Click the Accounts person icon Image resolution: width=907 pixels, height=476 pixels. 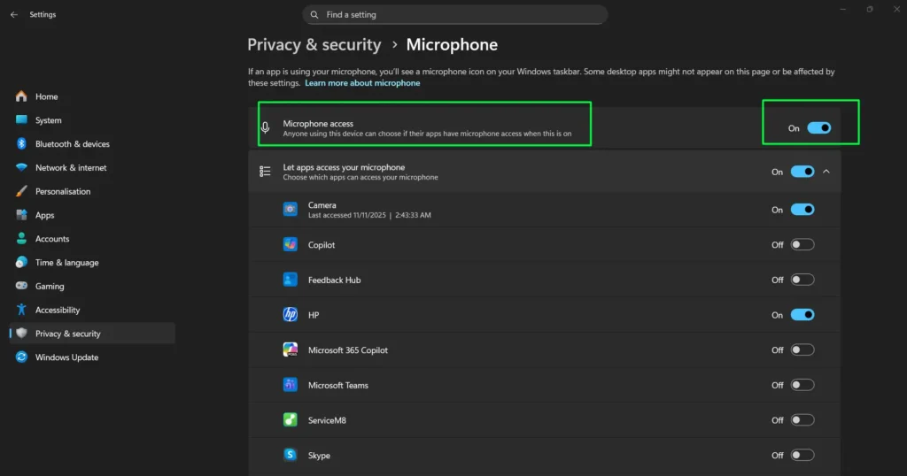21,239
